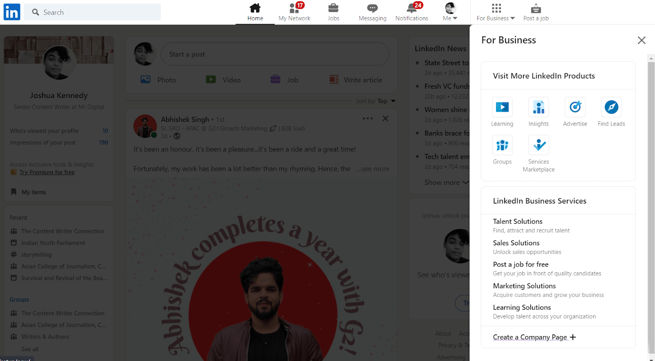The height and width of the screenshot is (361, 655).
Task: Open storytelling hashtag
Action: tap(36, 255)
